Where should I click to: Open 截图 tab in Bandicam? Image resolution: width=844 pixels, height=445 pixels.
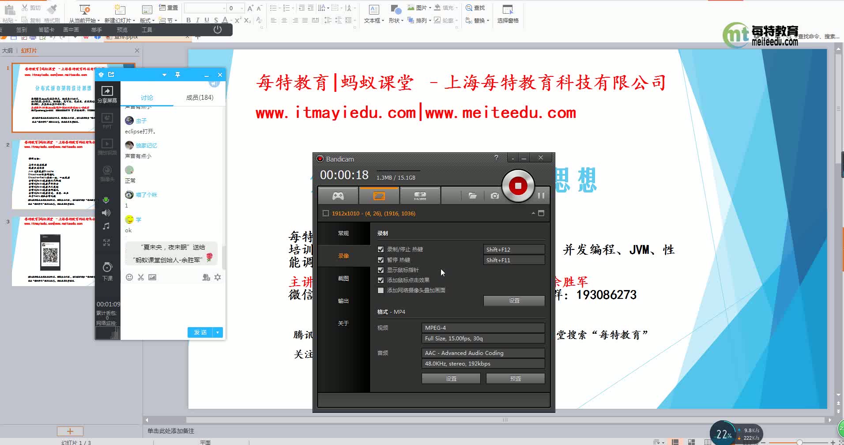343,279
